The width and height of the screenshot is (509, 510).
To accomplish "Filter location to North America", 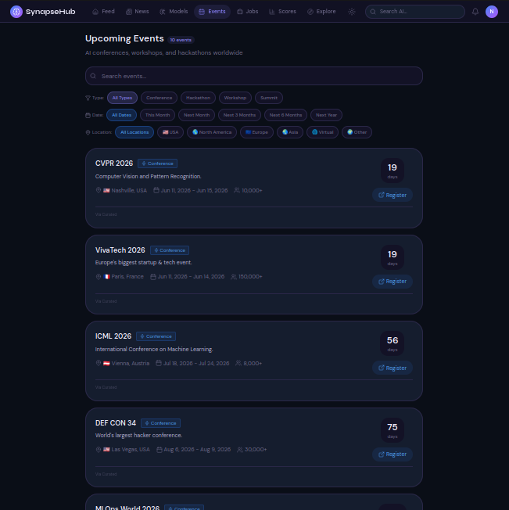I will tap(212, 132).
